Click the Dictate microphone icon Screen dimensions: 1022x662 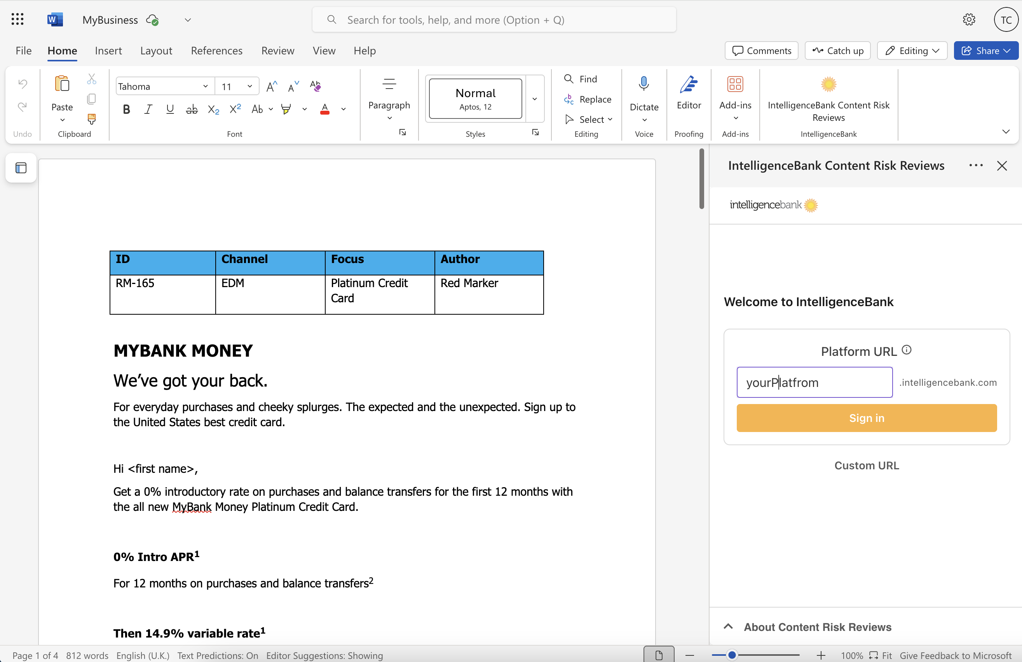[643, 84]
